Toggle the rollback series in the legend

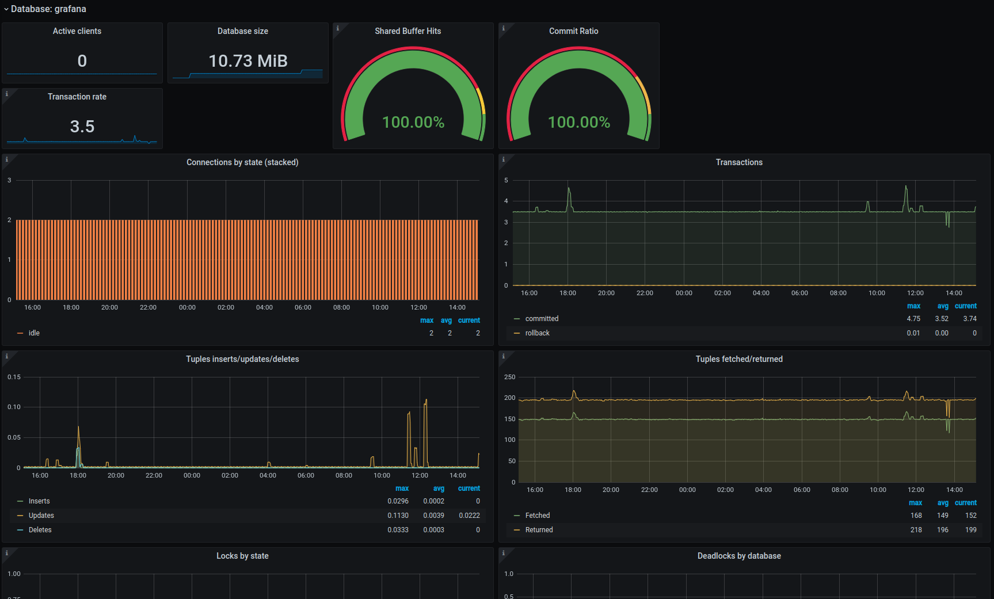point(537,333)
